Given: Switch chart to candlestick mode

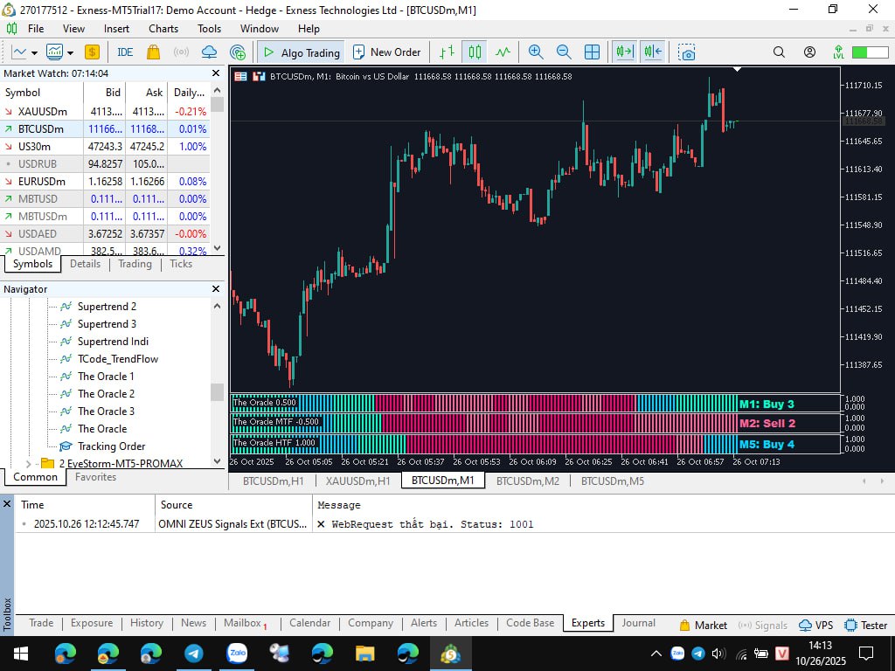Looking at the screenshot, I should pyautogui.click(x=475, y=52).
